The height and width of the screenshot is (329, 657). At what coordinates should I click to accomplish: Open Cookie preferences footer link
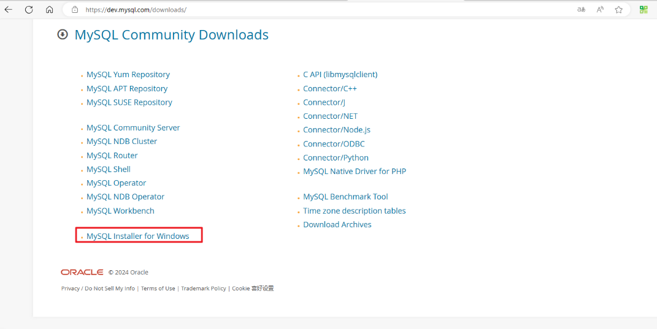[x=253, y=289]
